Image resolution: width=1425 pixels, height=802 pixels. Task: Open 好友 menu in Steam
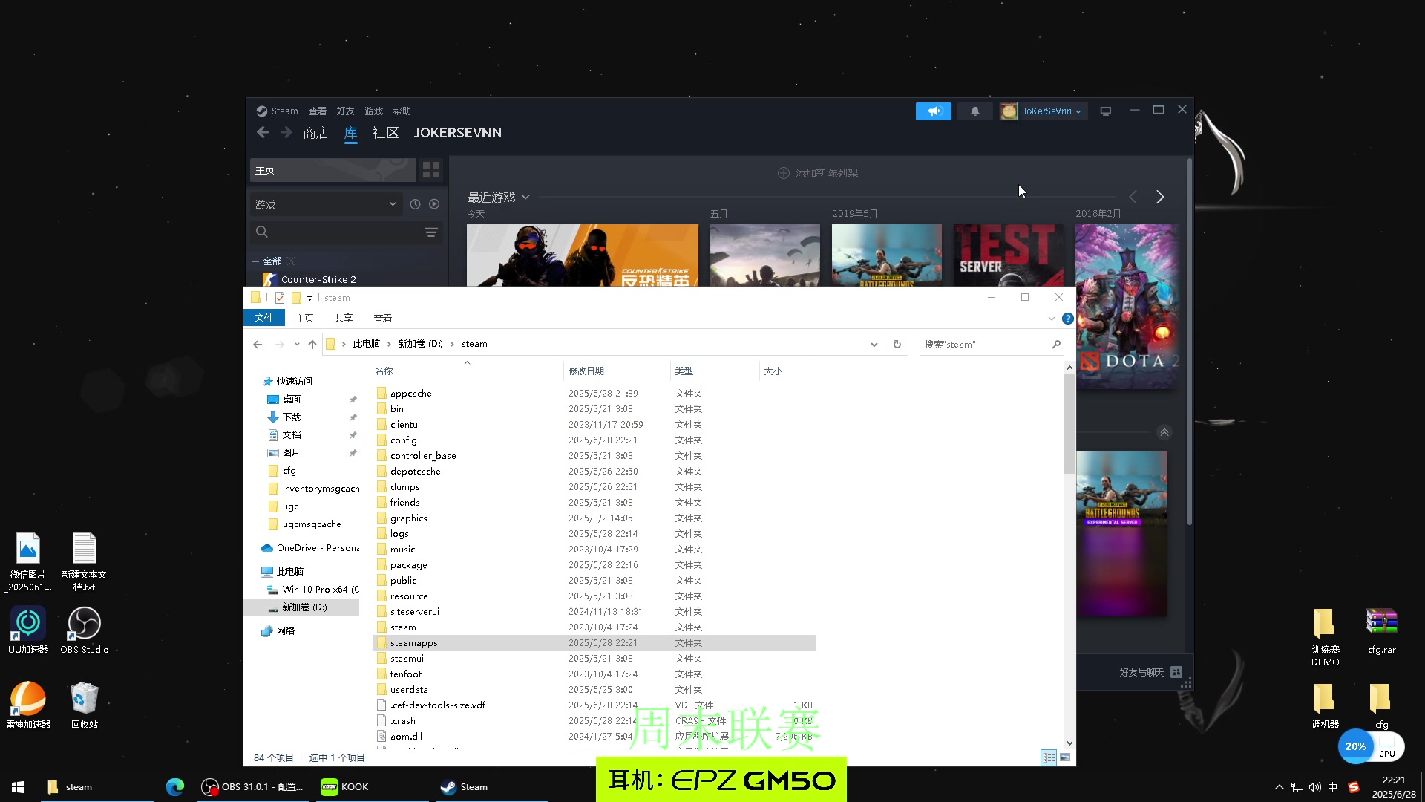point(345,111)
